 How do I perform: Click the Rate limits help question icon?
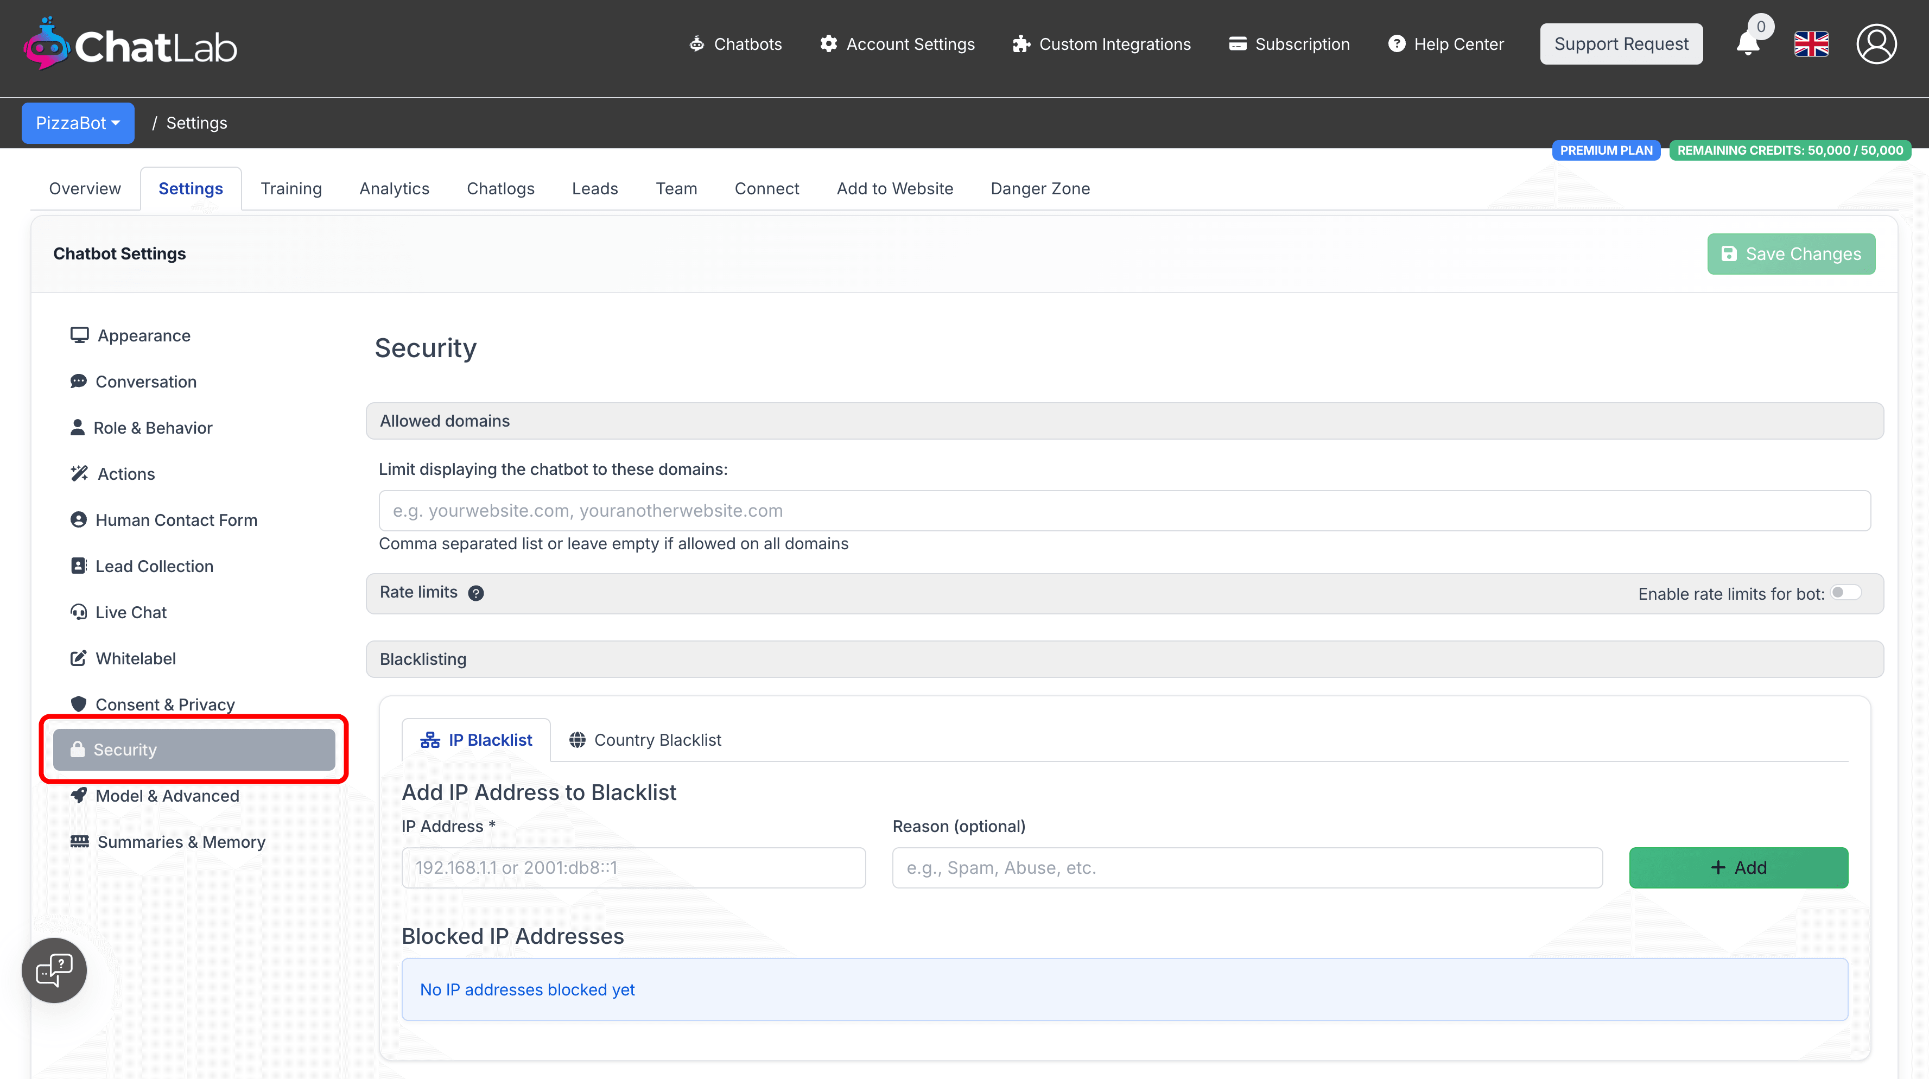475,593
